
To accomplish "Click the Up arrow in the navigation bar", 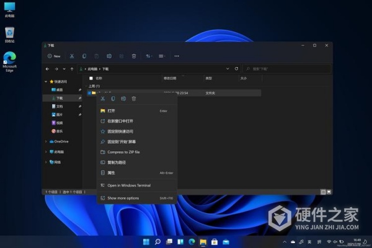I will [x=73, y=69].
